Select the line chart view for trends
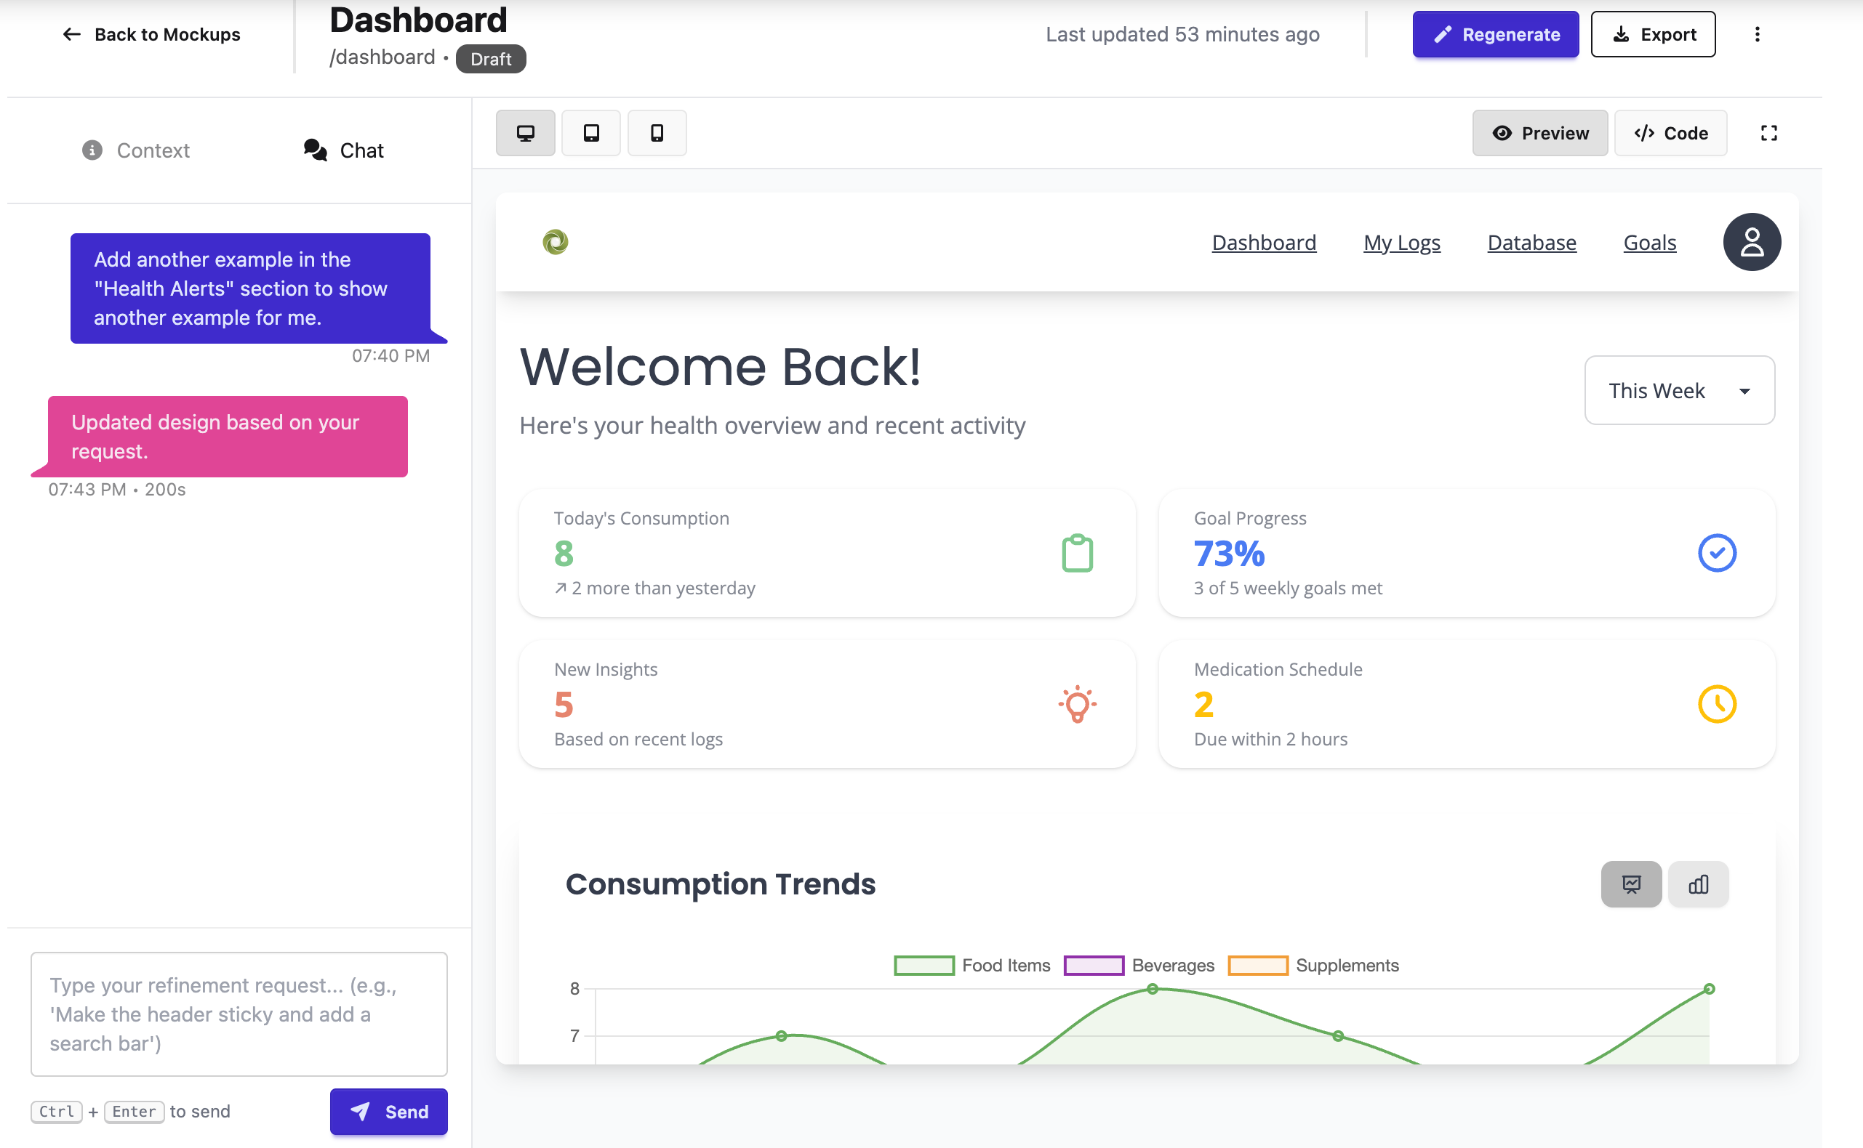 (x=1630, y=884)
